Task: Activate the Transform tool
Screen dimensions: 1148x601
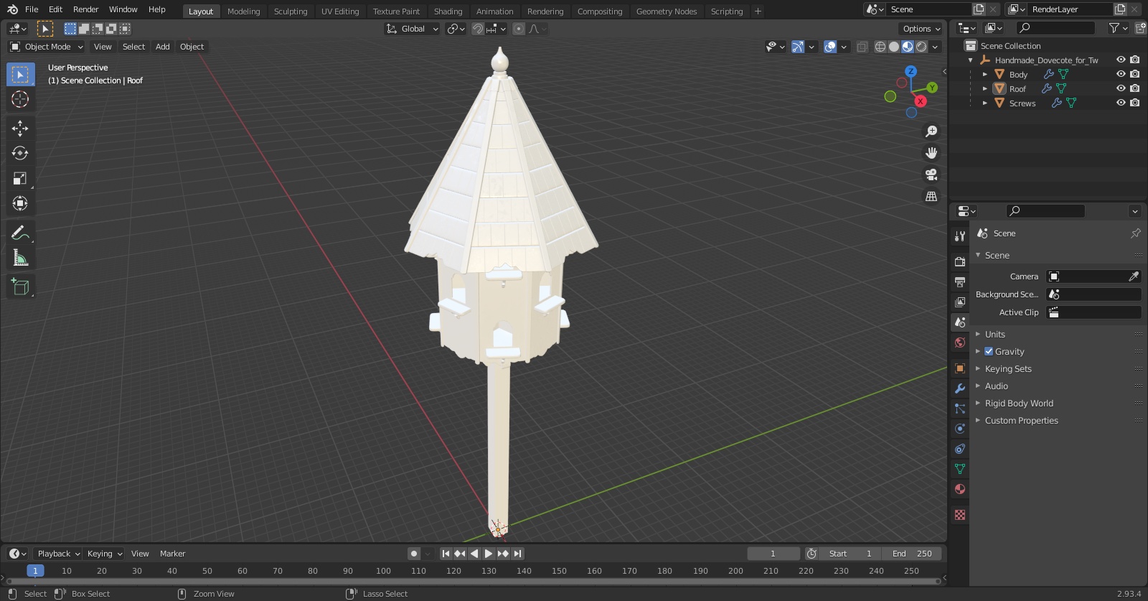Action: coord(20,203)
